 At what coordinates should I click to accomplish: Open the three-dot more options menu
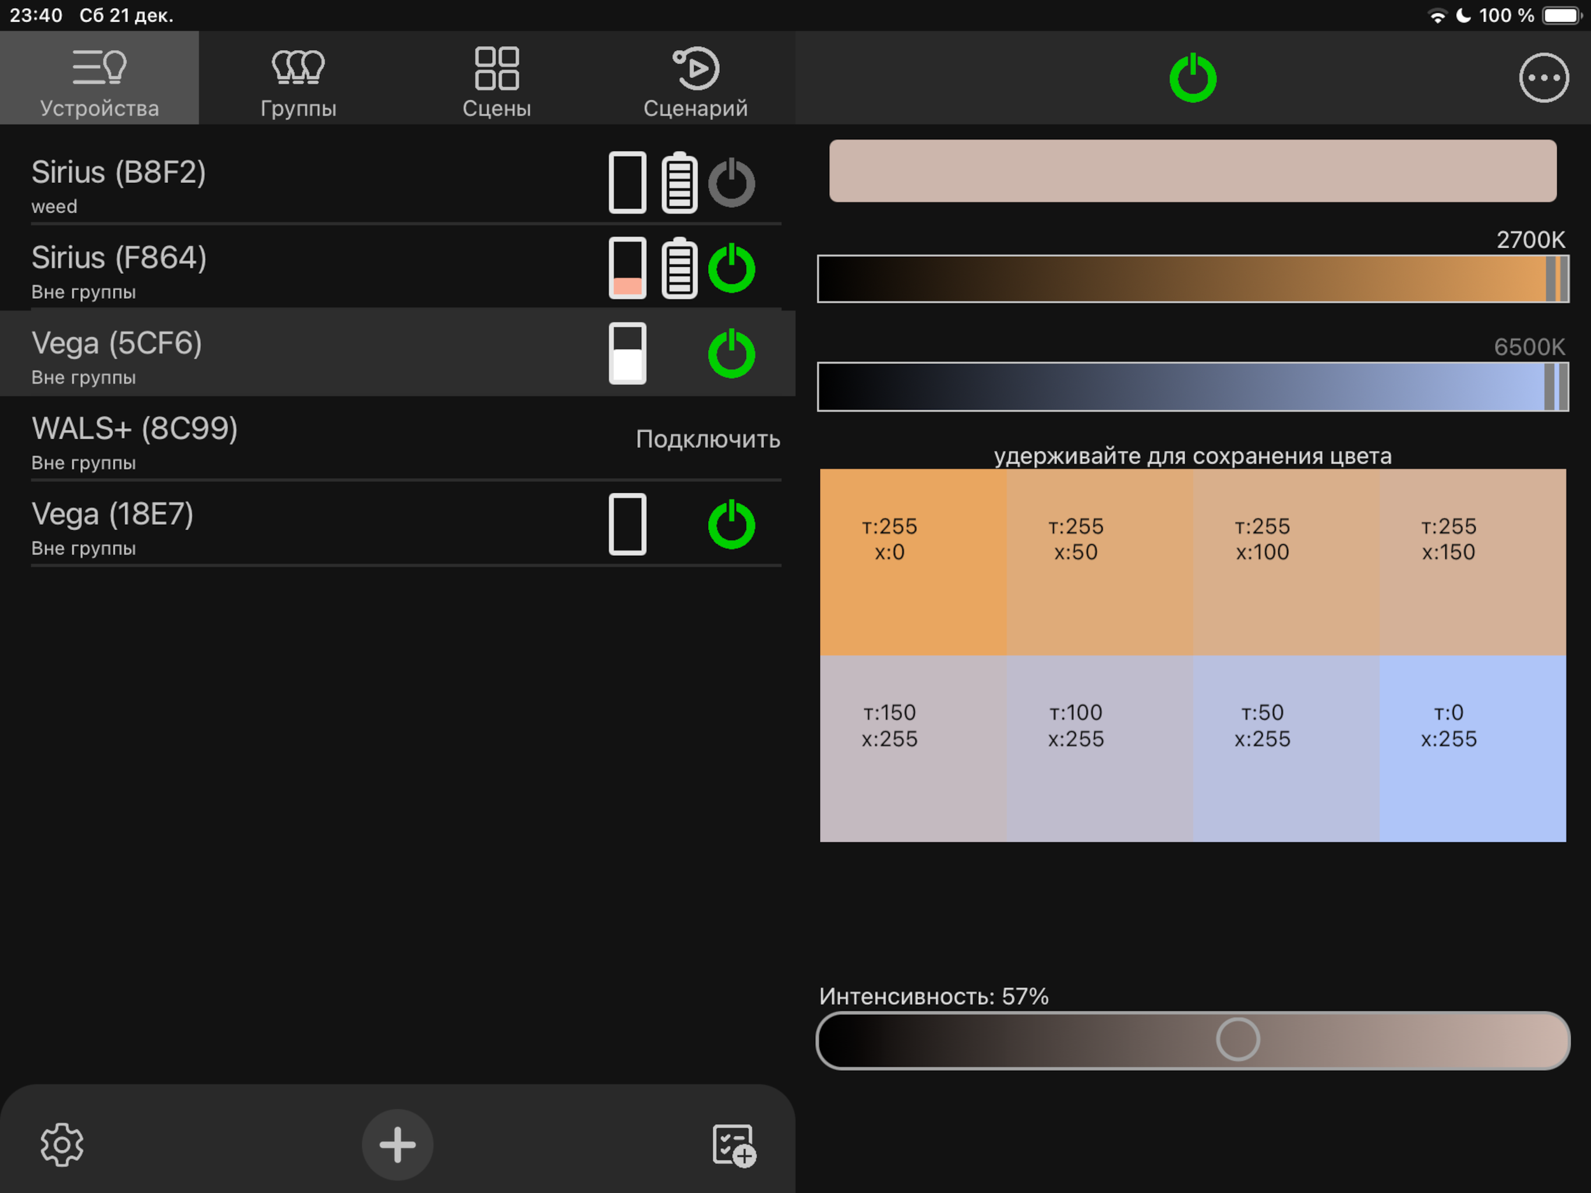point(1543,77)
